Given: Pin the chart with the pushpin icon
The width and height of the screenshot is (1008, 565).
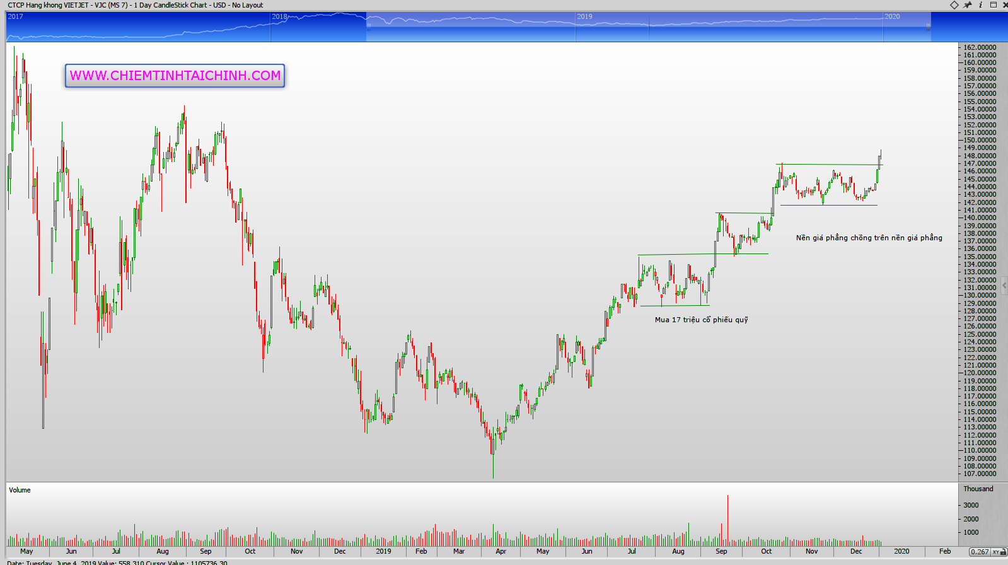Looking at the screenshot, I should [968, 5].
